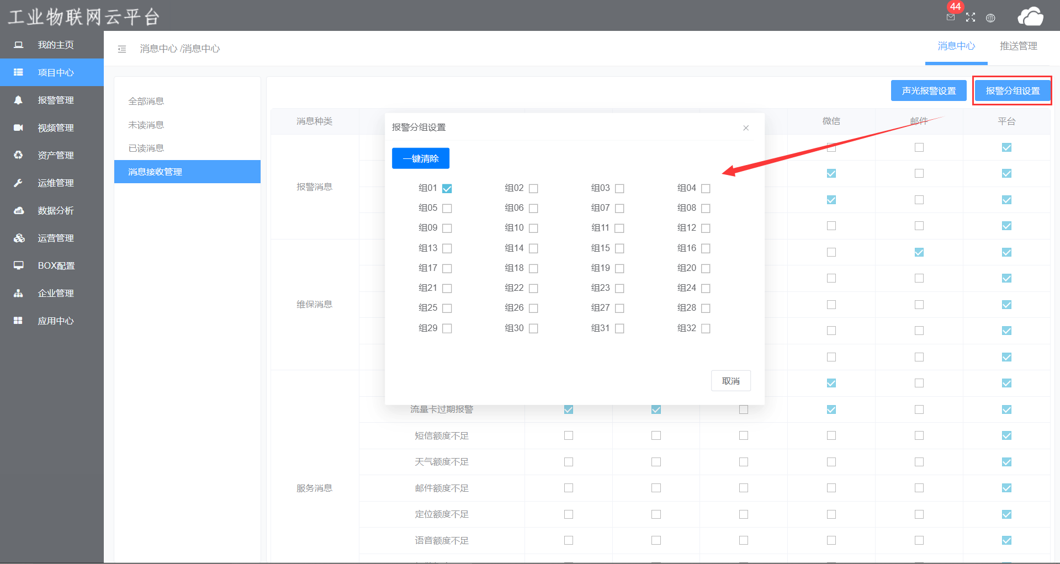Click the mail notification icon with badge 44

coord(951,17)
